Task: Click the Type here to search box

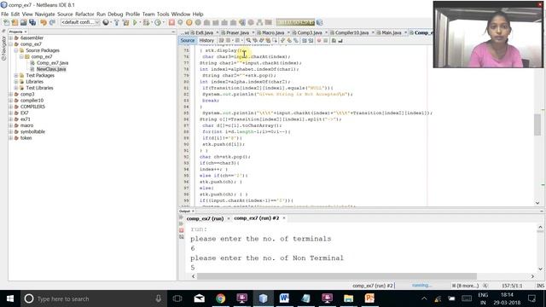Action: pos(93,298)
